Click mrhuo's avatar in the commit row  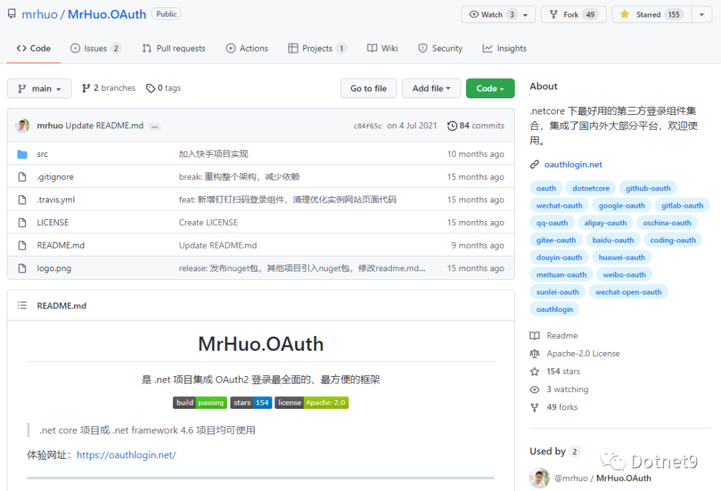[x=22, y=125]
